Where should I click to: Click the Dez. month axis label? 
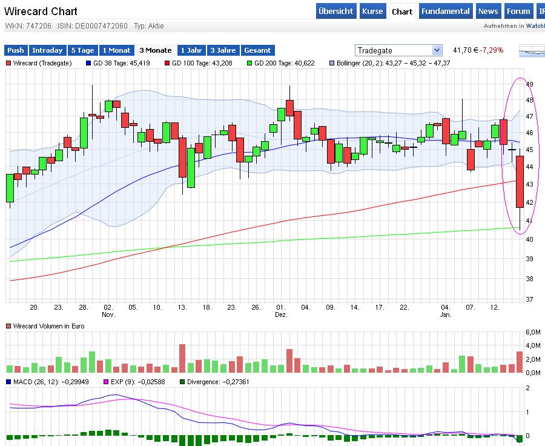tap(281, 315)
